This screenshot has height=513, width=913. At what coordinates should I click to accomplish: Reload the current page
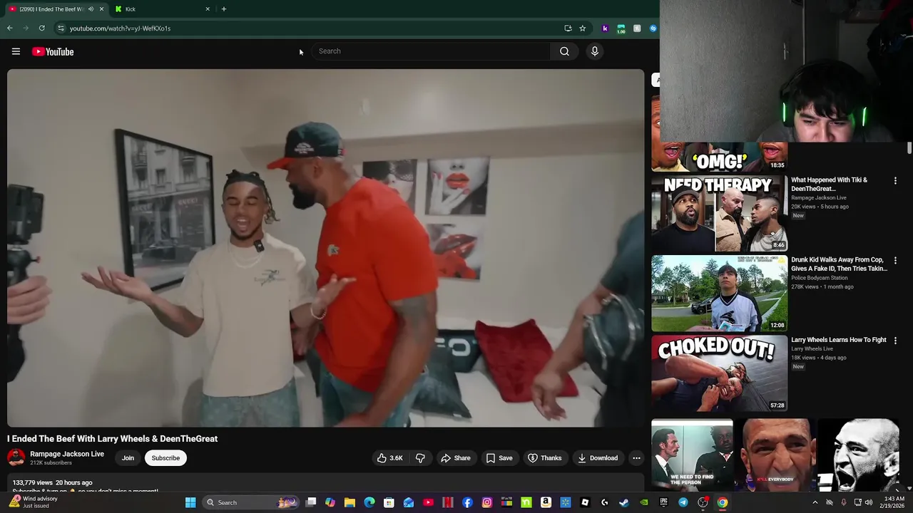coord(41,28)
